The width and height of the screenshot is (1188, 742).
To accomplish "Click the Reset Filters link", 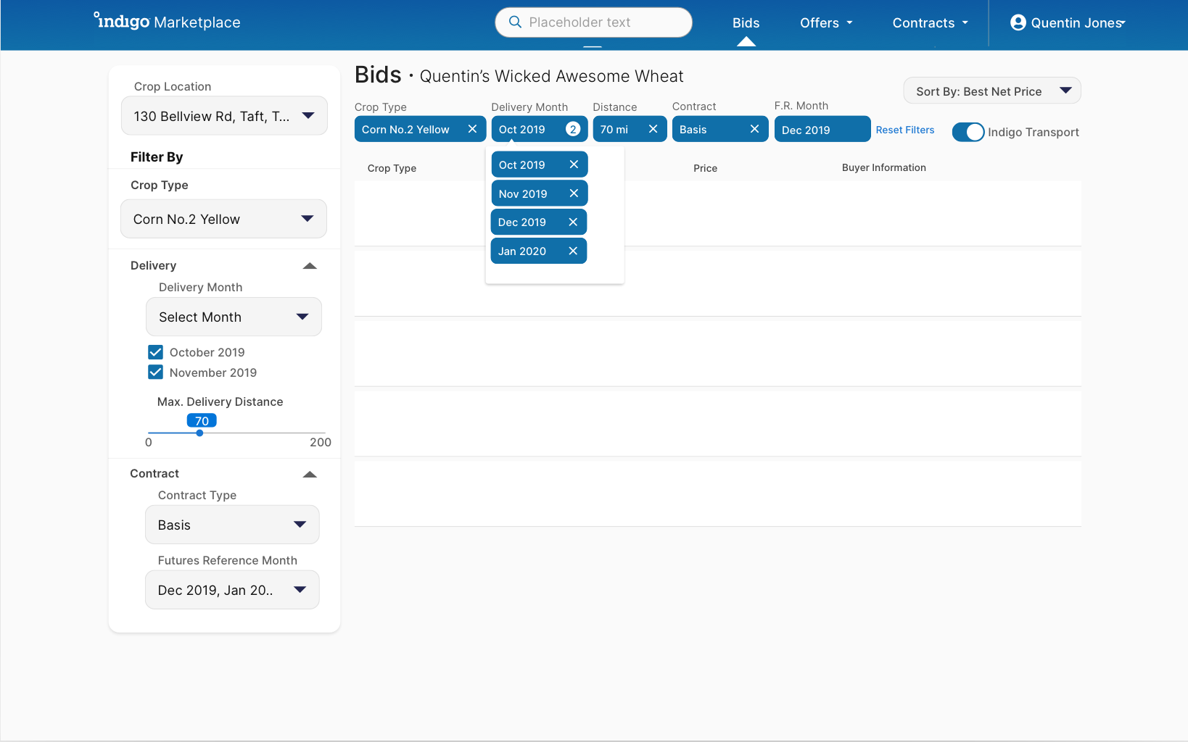I will click(905, 130).
